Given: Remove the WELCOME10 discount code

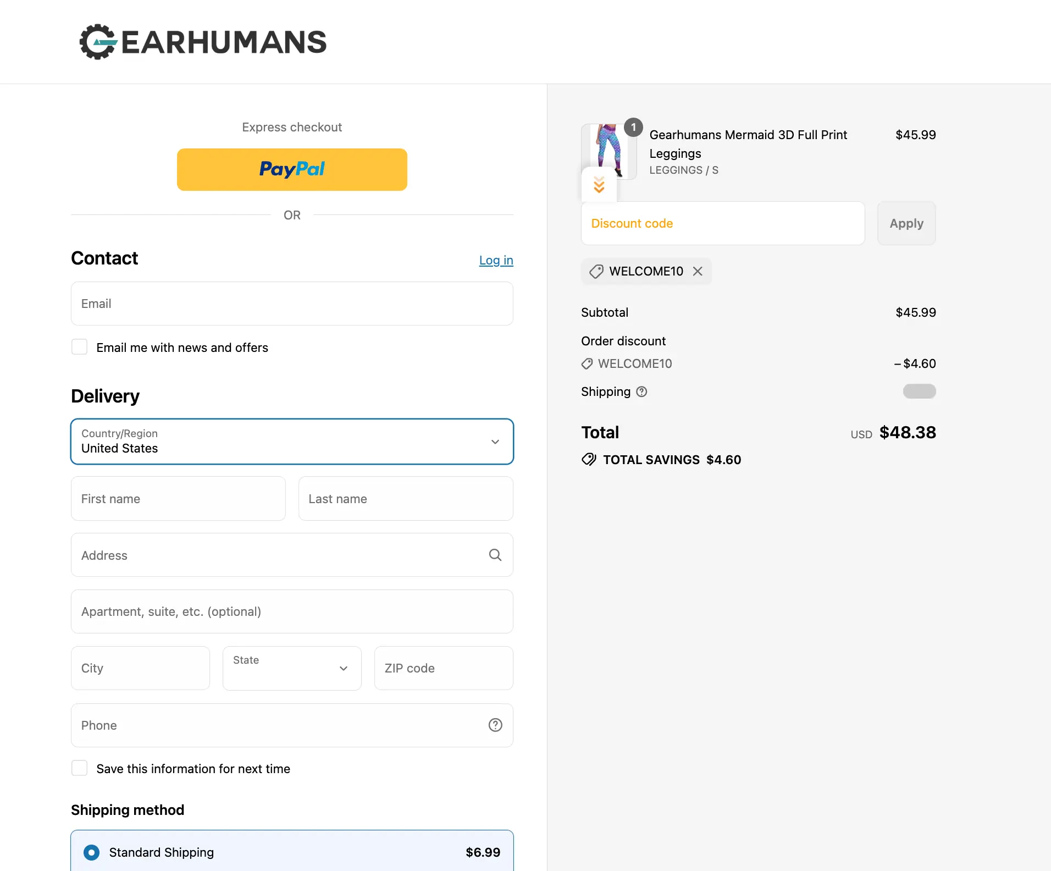Looking at the screenshot, I should [x=698, y=271].
